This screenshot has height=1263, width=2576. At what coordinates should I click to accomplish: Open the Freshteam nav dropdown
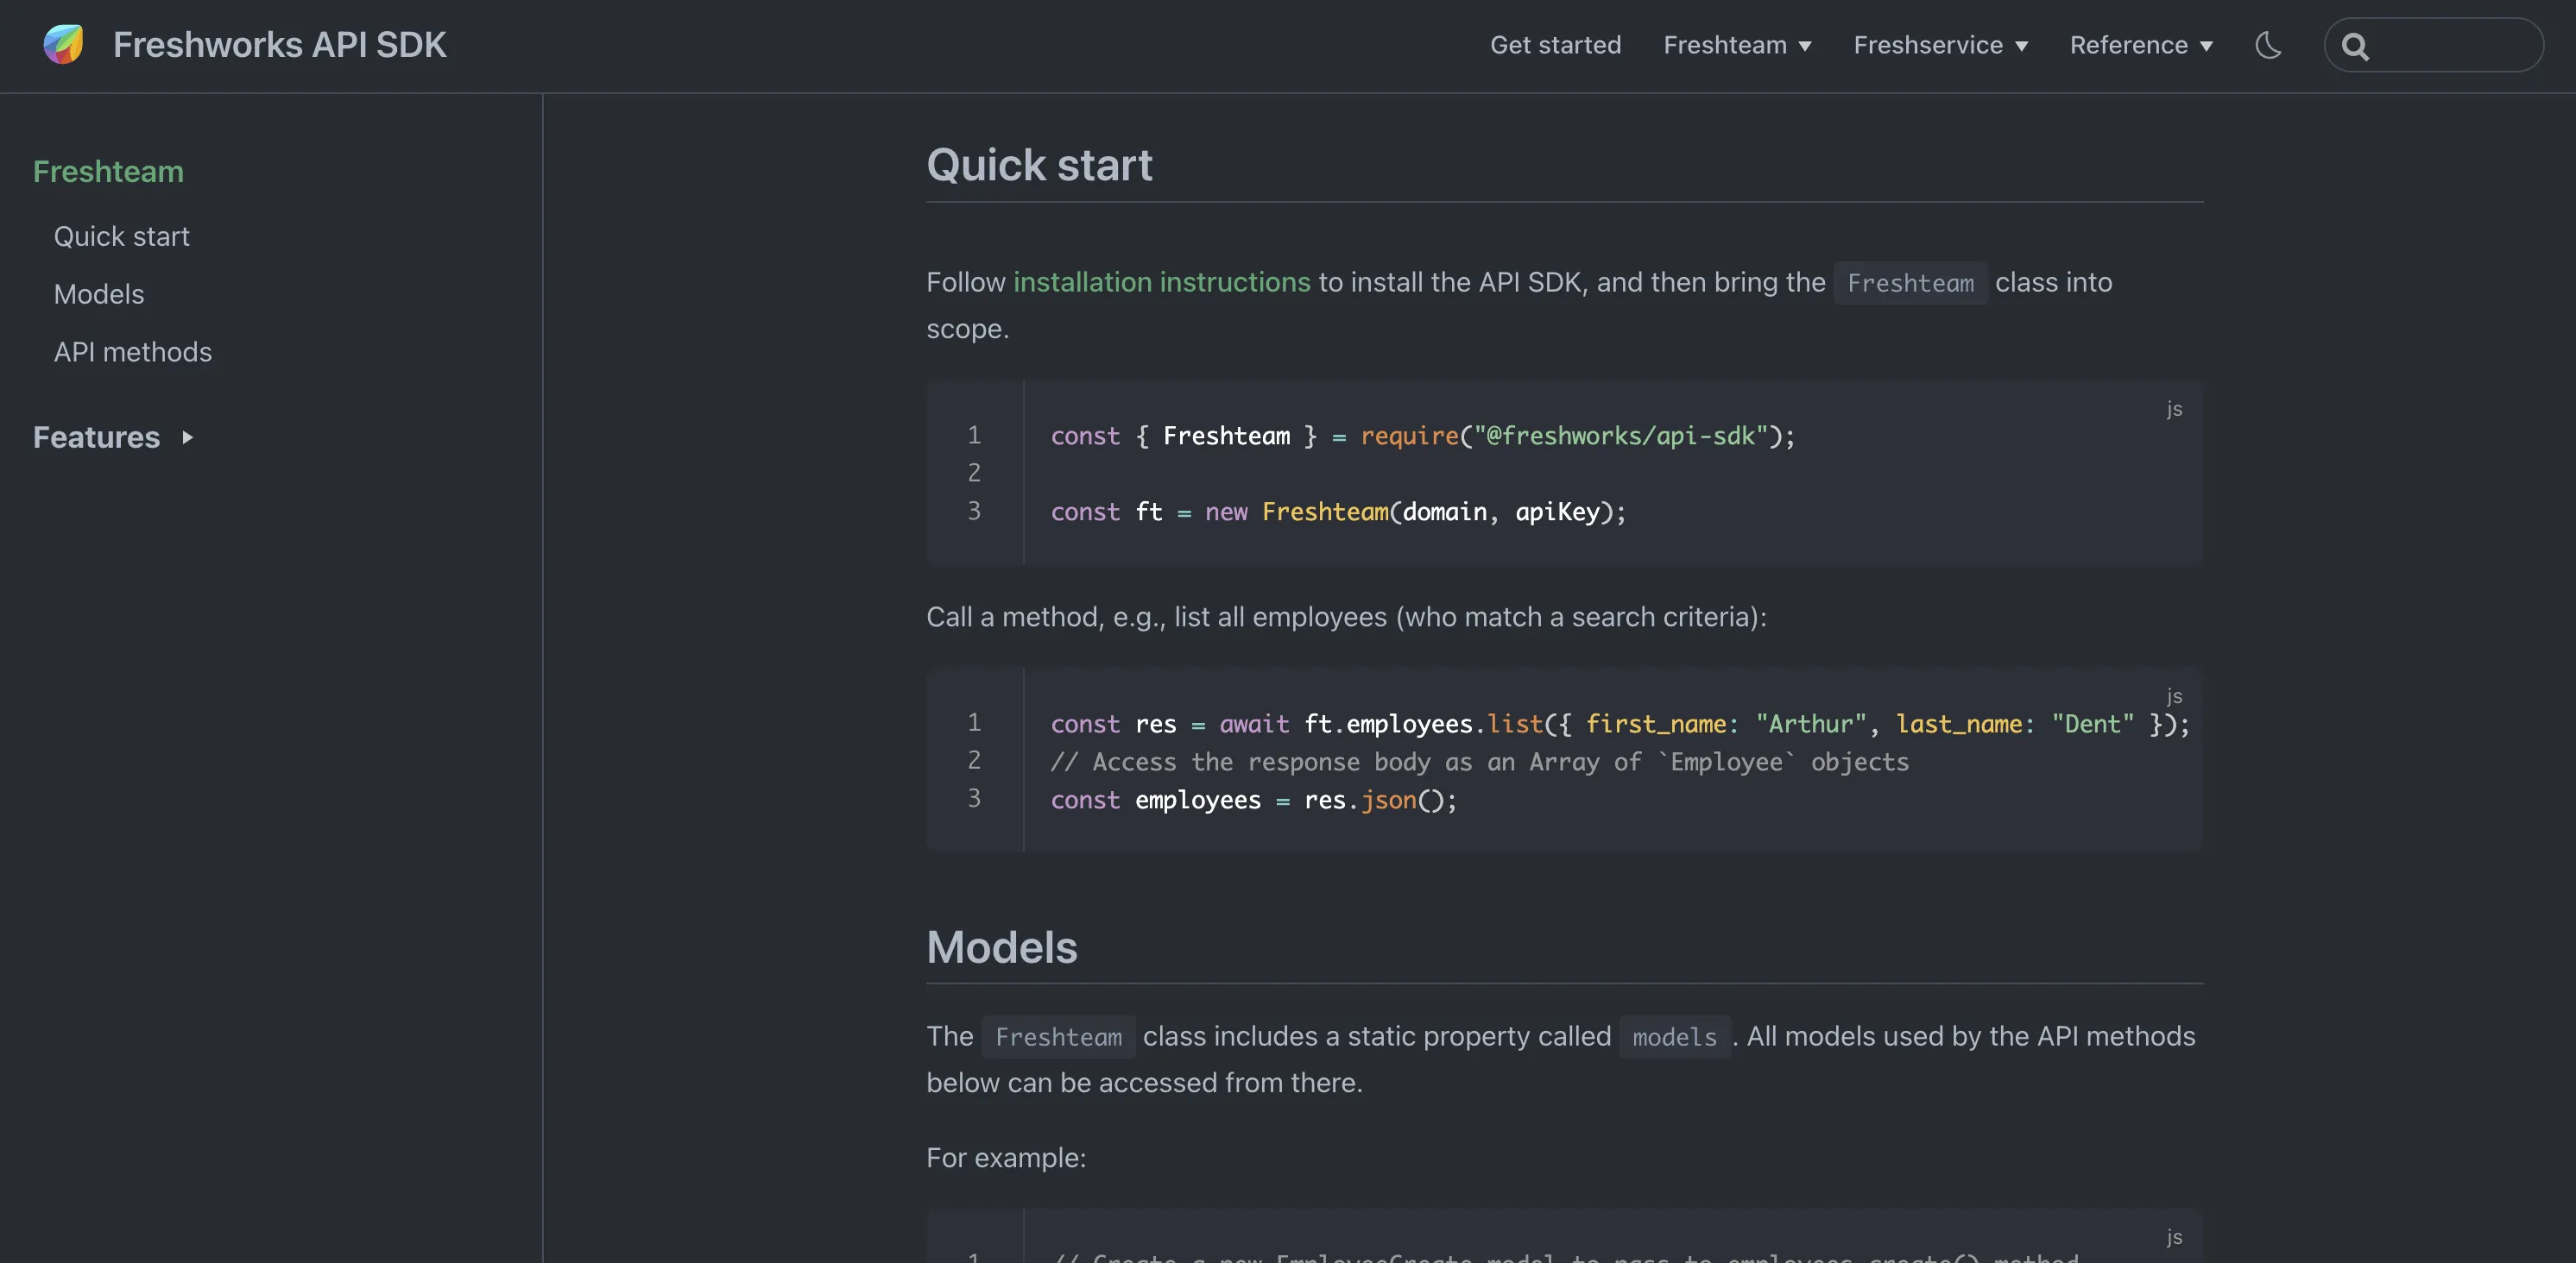point(1737,45)
